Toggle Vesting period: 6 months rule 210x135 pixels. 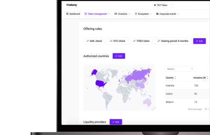coord(173,41)
